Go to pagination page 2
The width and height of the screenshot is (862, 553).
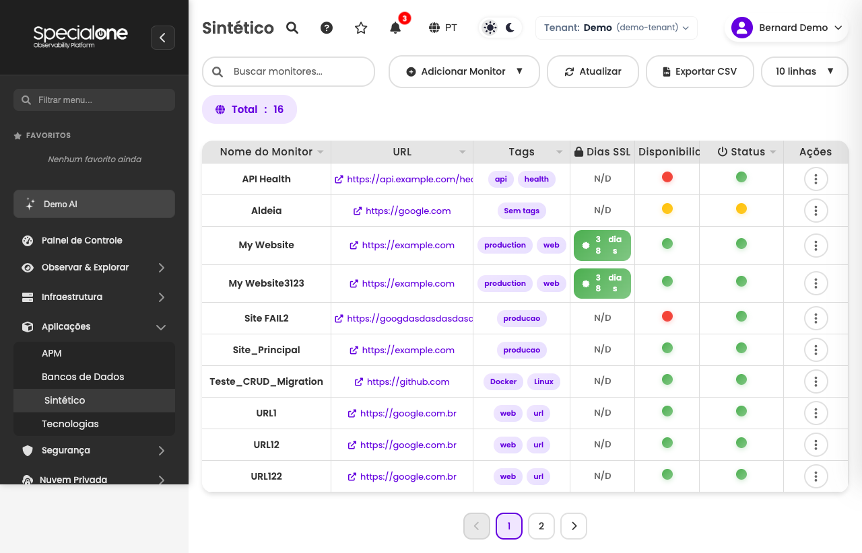click(541, 526)
